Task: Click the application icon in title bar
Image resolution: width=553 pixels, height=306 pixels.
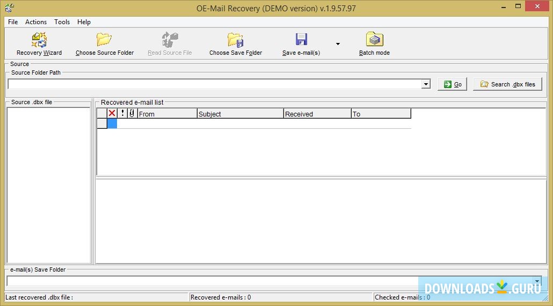Action: point(9,8)
